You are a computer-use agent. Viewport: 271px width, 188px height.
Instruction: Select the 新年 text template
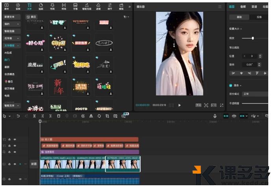point(58,87)
